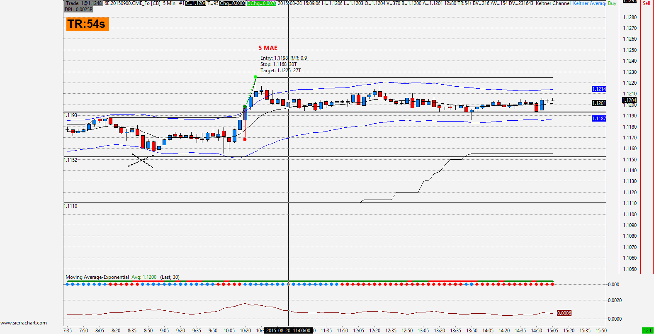Click the DPL: 0.0025P label
The image size is (654, 334).
click(78, 10)
